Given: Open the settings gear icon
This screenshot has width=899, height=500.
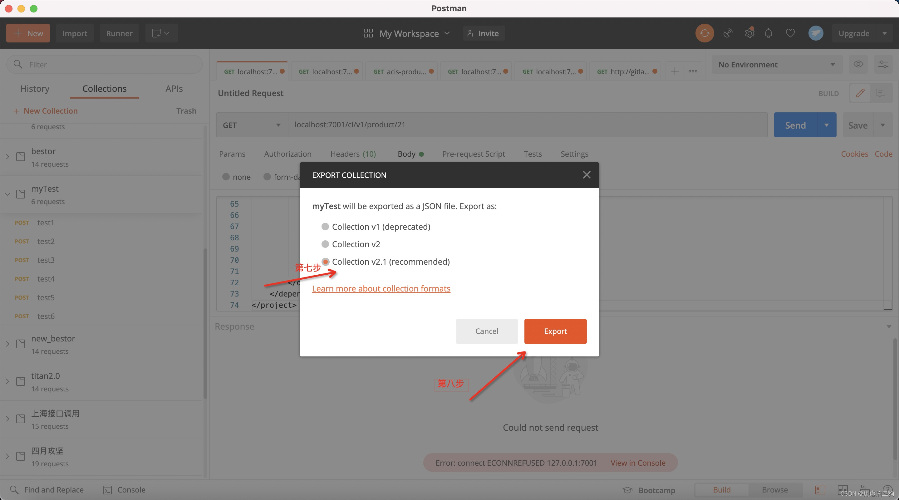Looking at the screenshot, I should click(x=749, y=33).
